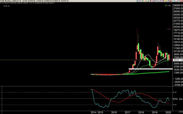The width and height of the screenshot is (183, 114).
Task: Click the red down-arrow toolbar icon
Action: coord(163,1)
